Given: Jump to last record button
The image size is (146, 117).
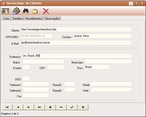Looking at the screenshot, I should (40, 107).
